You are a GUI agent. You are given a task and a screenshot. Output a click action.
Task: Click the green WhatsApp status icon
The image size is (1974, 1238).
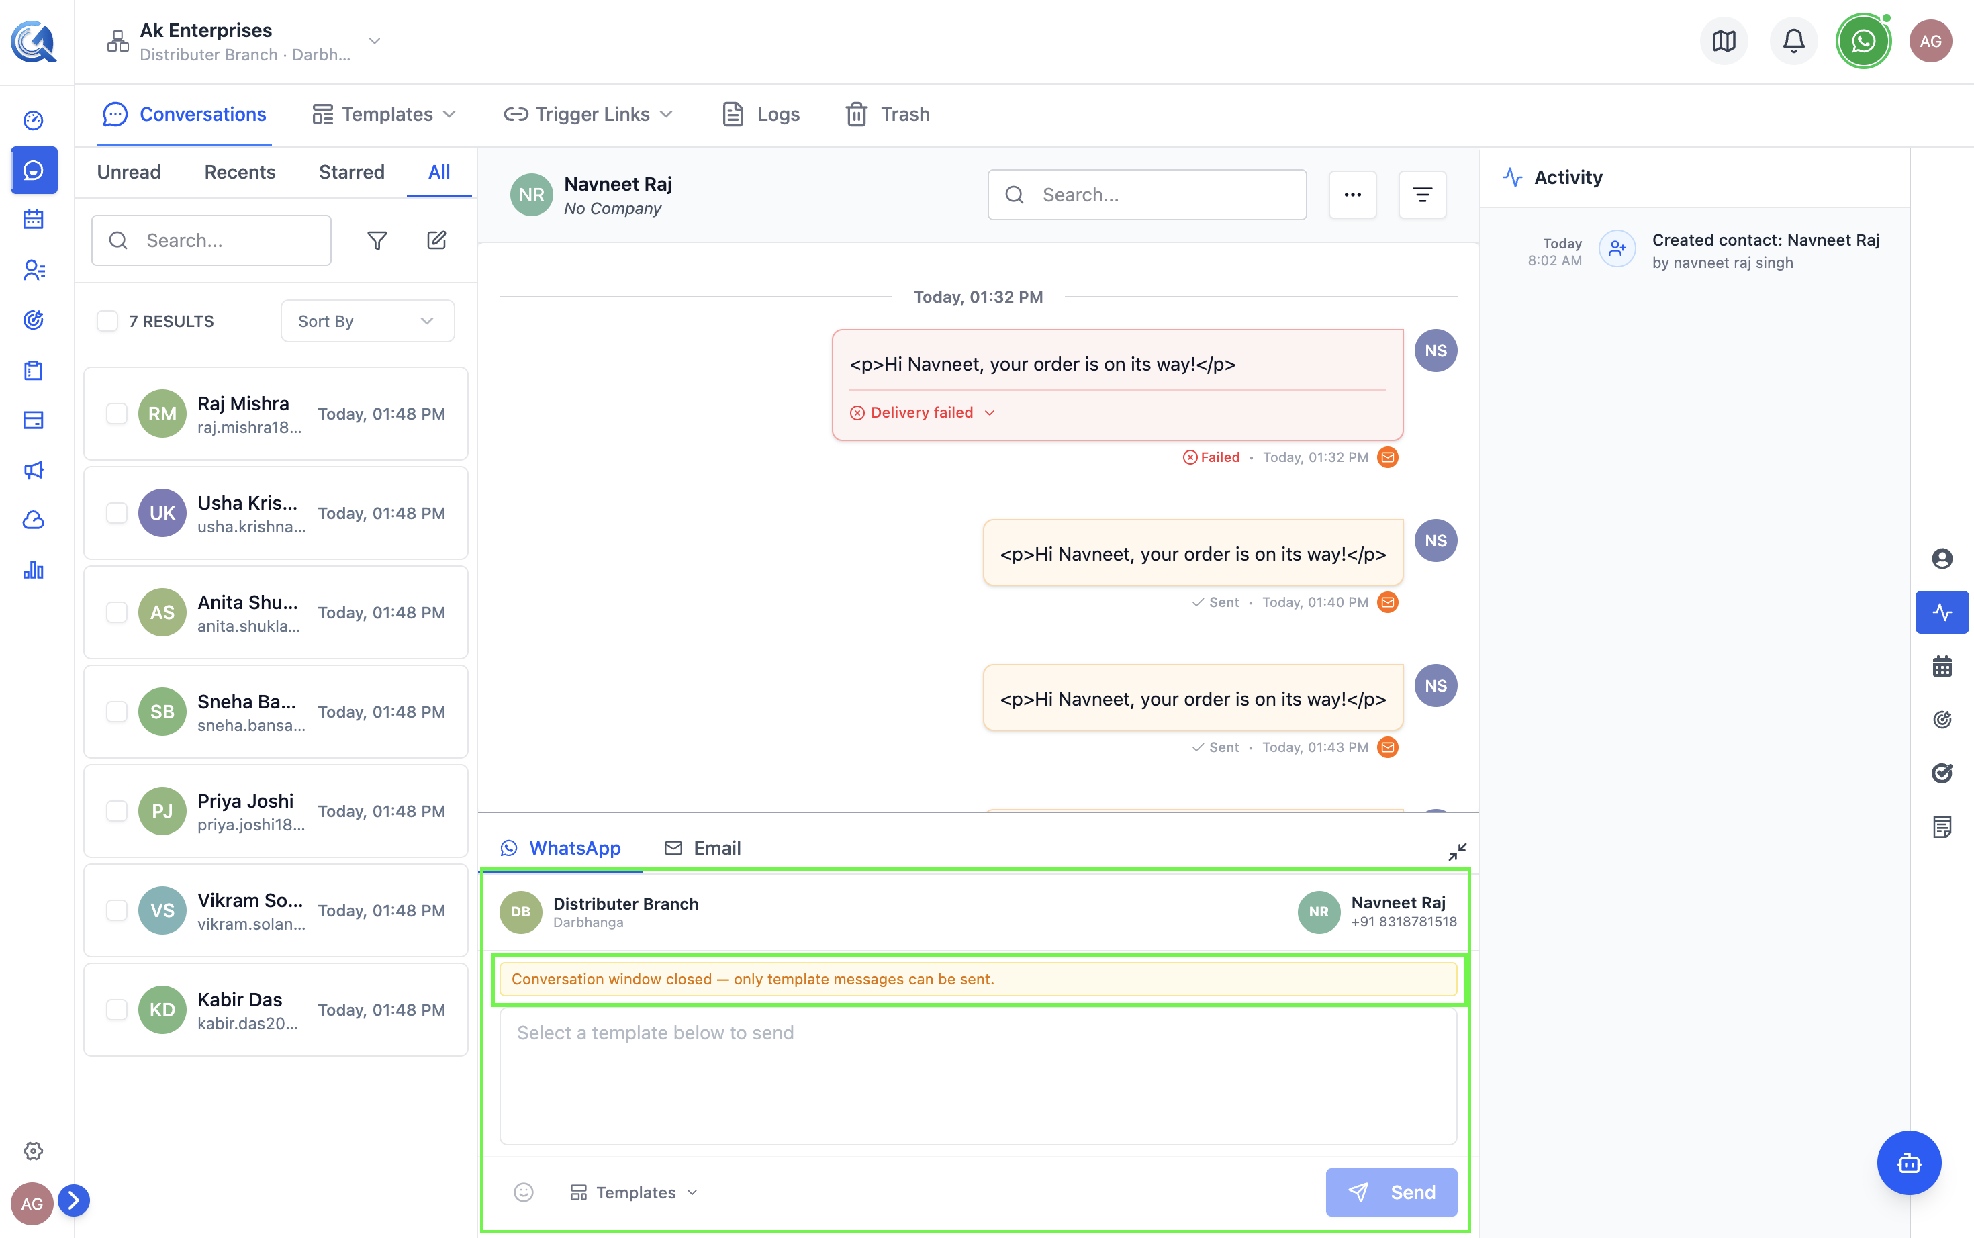coord(1863,41)
